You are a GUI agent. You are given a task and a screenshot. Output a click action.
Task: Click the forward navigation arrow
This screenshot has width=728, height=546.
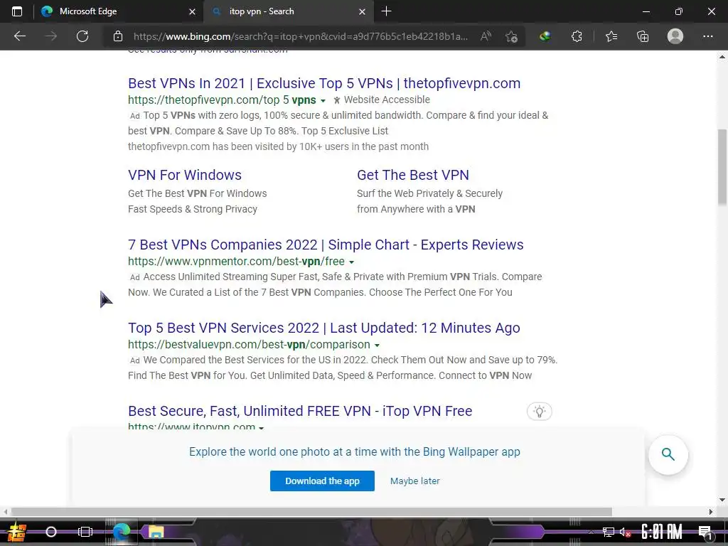51,36
